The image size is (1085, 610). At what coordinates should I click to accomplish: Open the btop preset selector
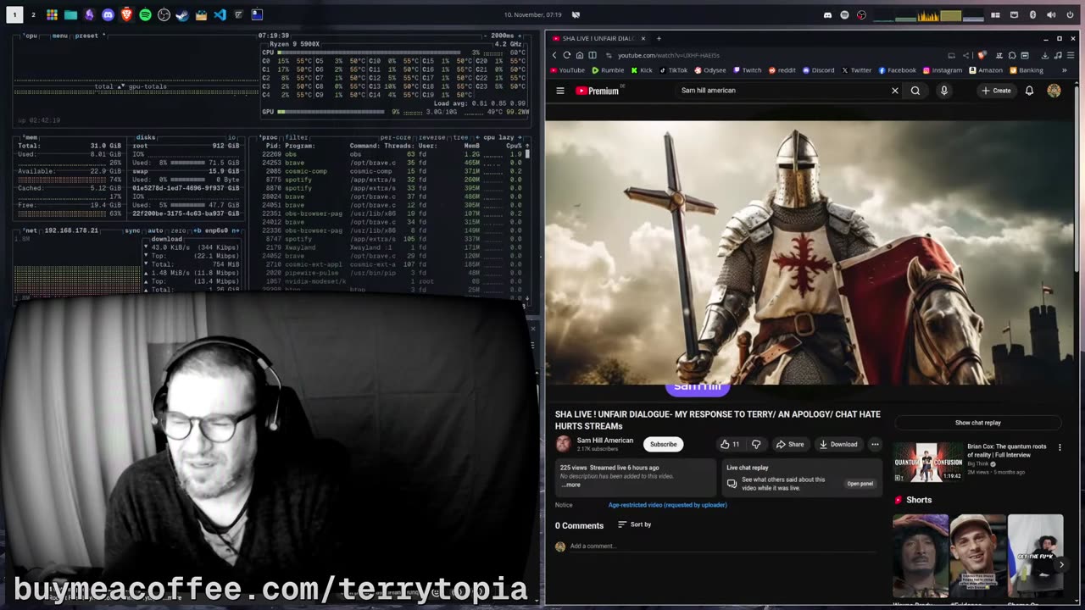point(88,36)
